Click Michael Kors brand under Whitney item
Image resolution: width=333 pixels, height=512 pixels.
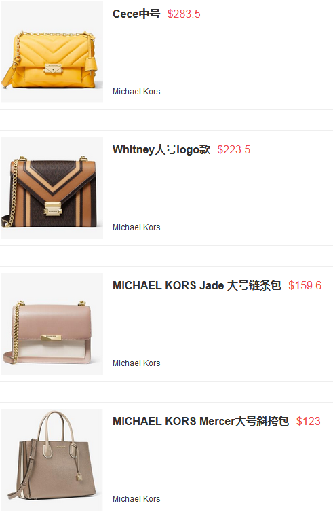coord(136,227)
